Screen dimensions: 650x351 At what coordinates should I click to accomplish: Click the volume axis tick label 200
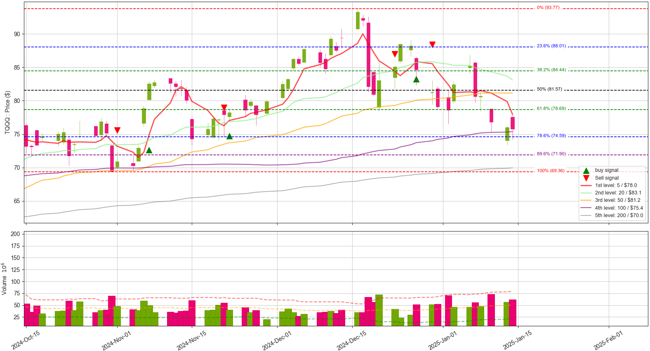pyautogui.click(x=15, y=234)
